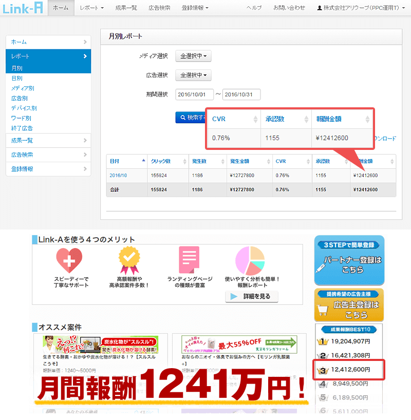The width and height of the screenshot is (411, 420).
Task: Go to the ホーム tab in navbar
Action: click(61, 8)
